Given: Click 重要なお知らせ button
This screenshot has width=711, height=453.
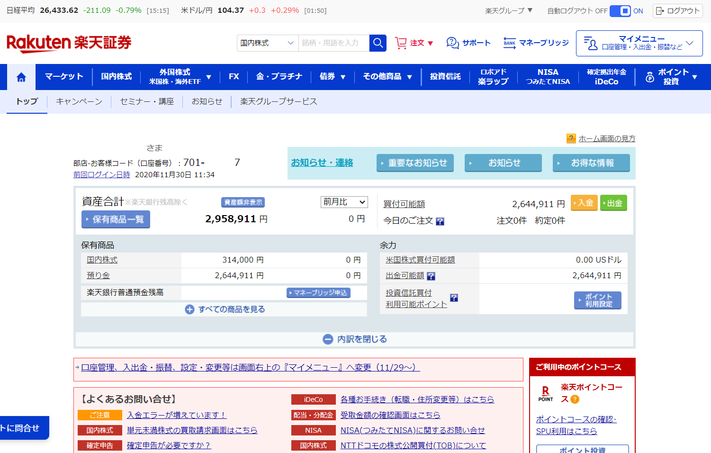Looking at the screenshot, I should [415, 163].
